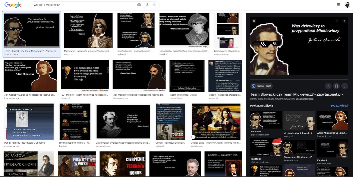Open George Sand i Fryderyk Chopin video
353x177 pixels.
[216, 121]
